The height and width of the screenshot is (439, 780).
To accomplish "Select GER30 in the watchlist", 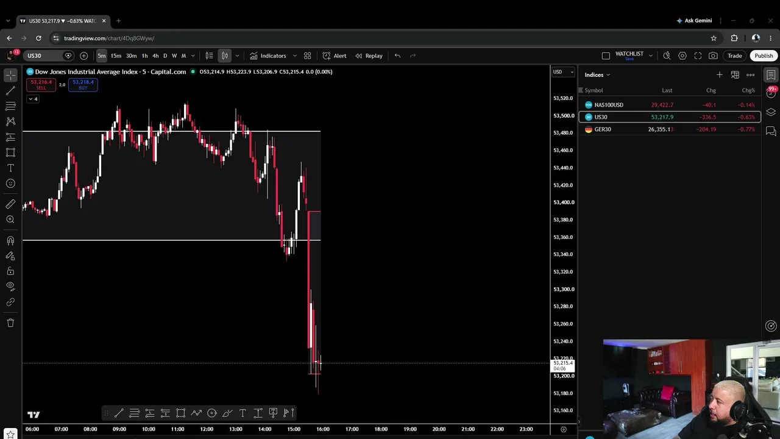I will click(670, 129).
